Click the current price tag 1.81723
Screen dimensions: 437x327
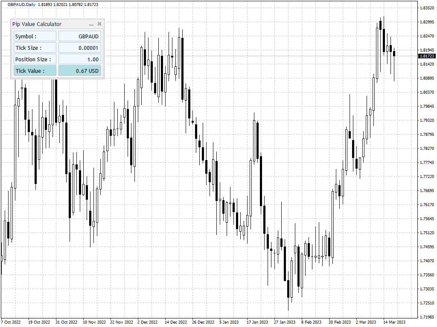pyautogui.click(x=426, y=56)
